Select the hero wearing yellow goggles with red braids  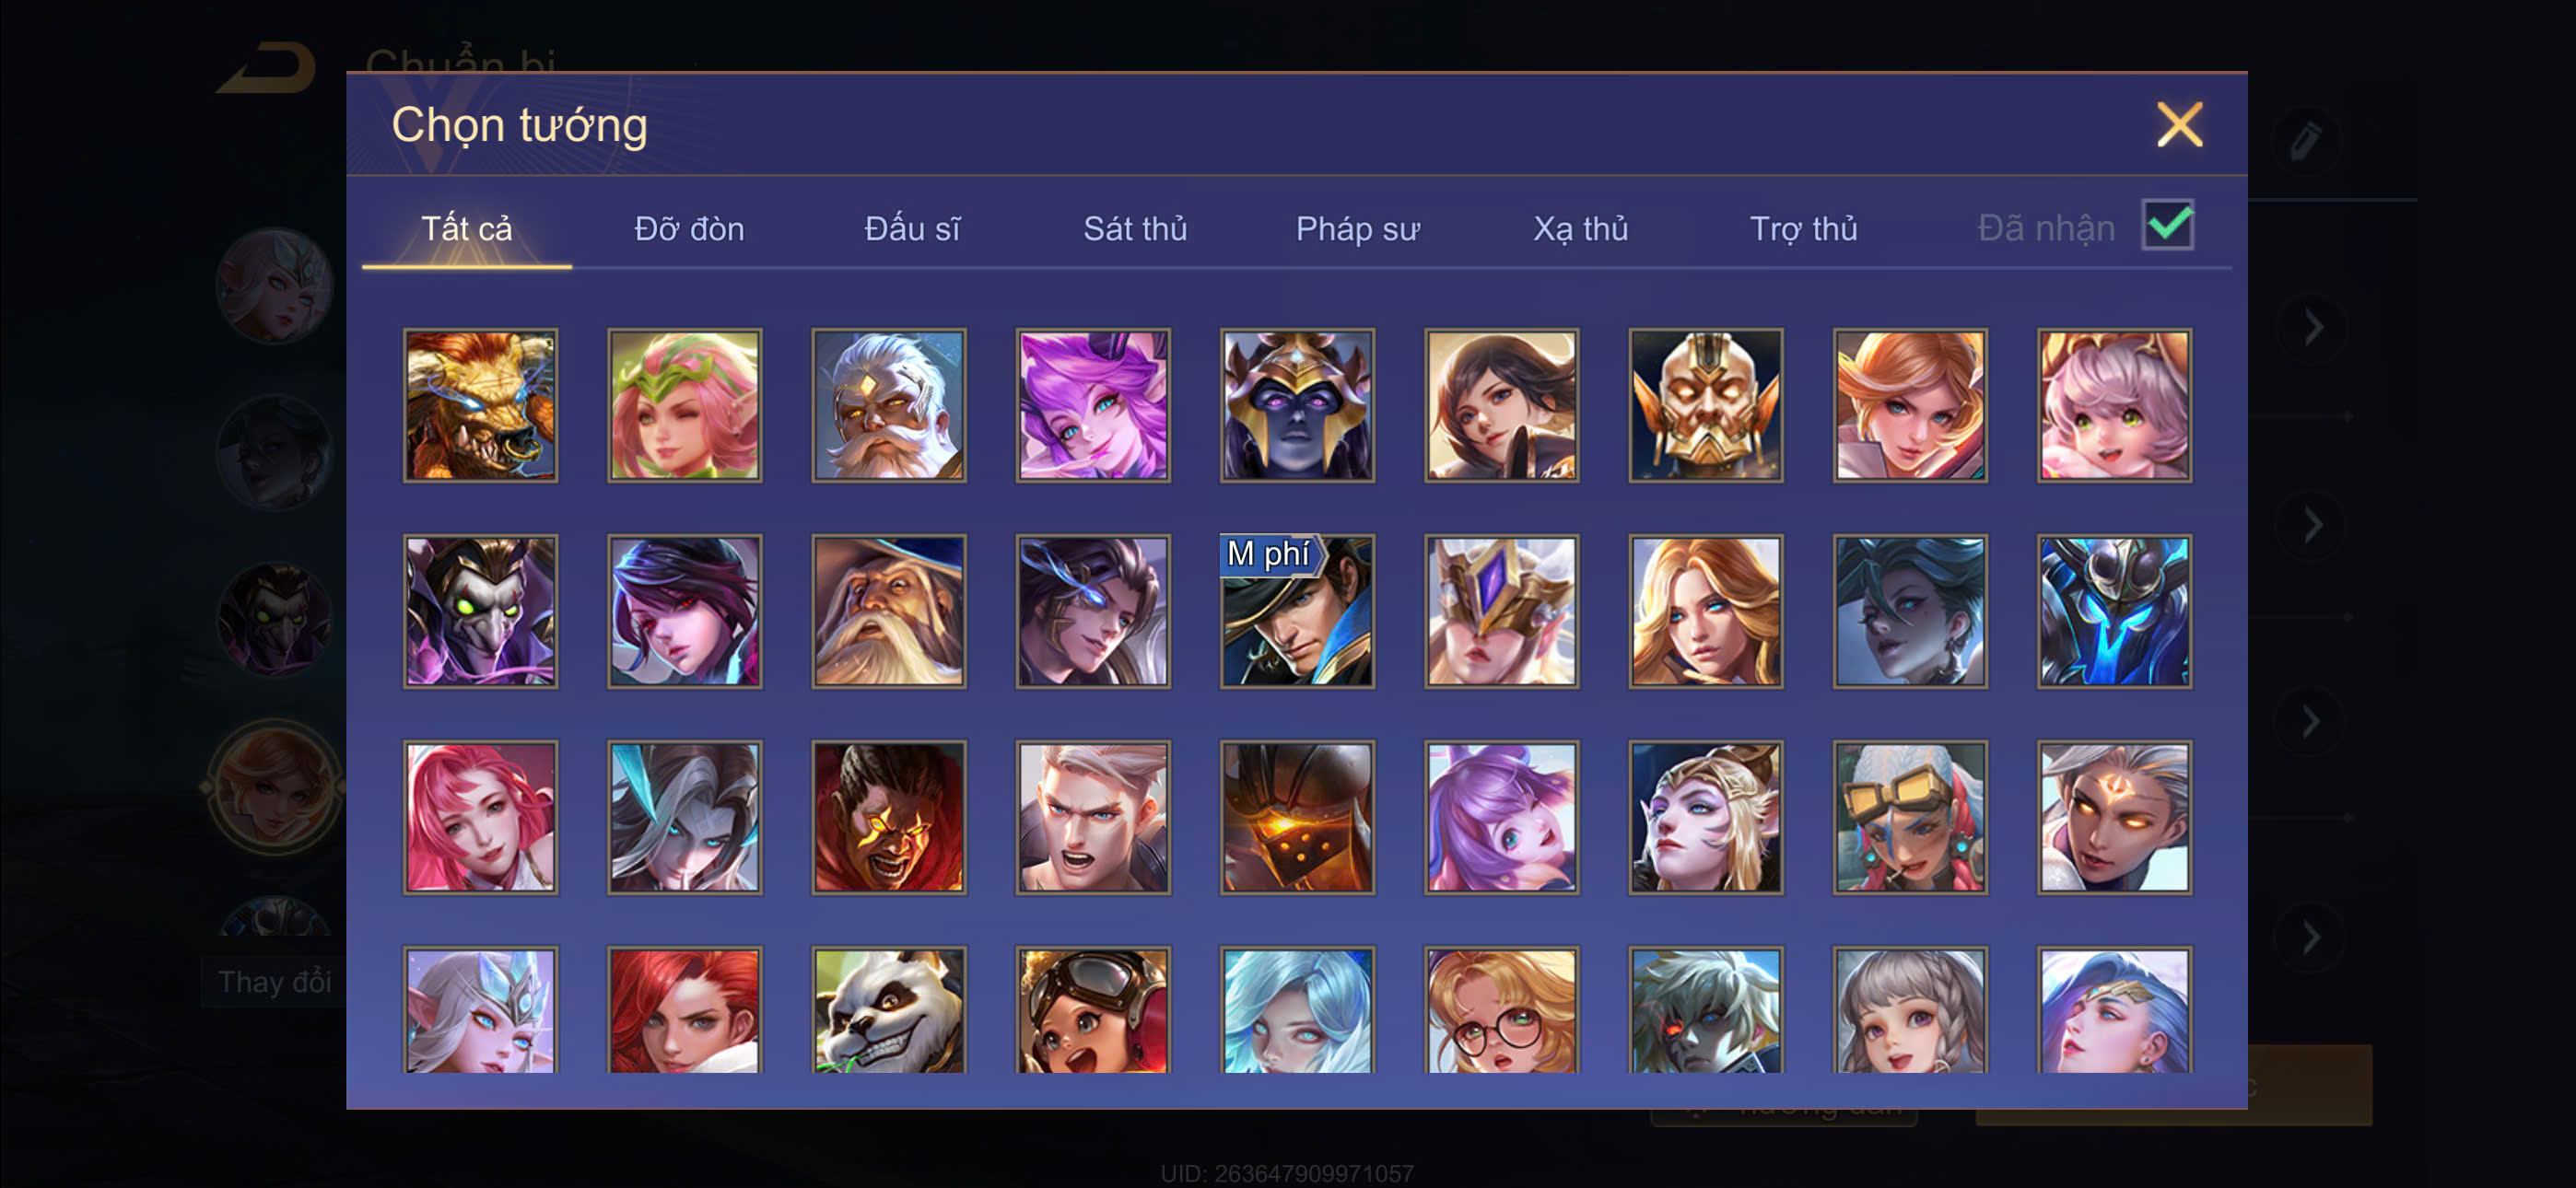(x=1909, y=817)
